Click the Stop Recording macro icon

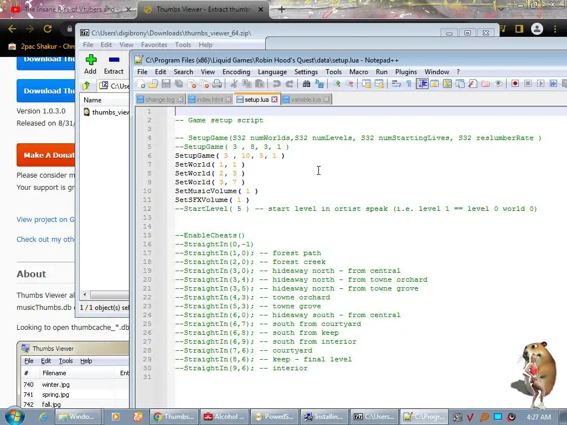pos(528,84)
